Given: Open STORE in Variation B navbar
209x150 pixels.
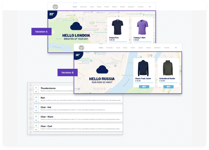Looking at the screenshot, I should pyautogui.click(x=133, y=48).
